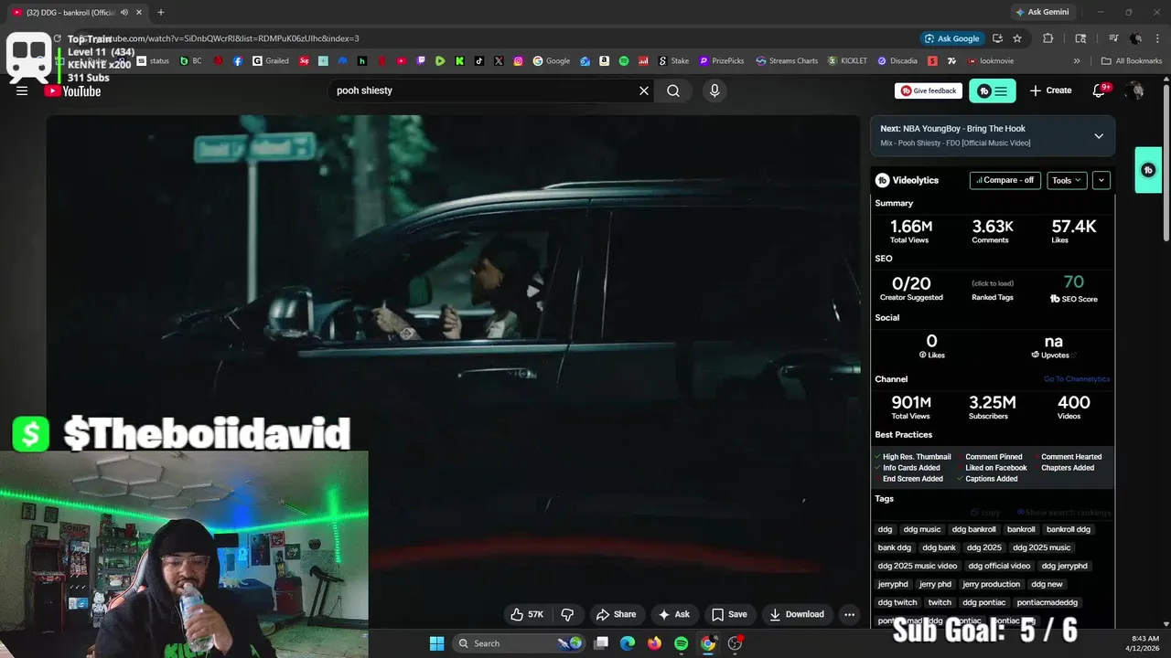Show more bookmarks with the overflow chevron
Image resolution: width=1171 pixels, height=658 pixels.
click(x=1077, y=61)
